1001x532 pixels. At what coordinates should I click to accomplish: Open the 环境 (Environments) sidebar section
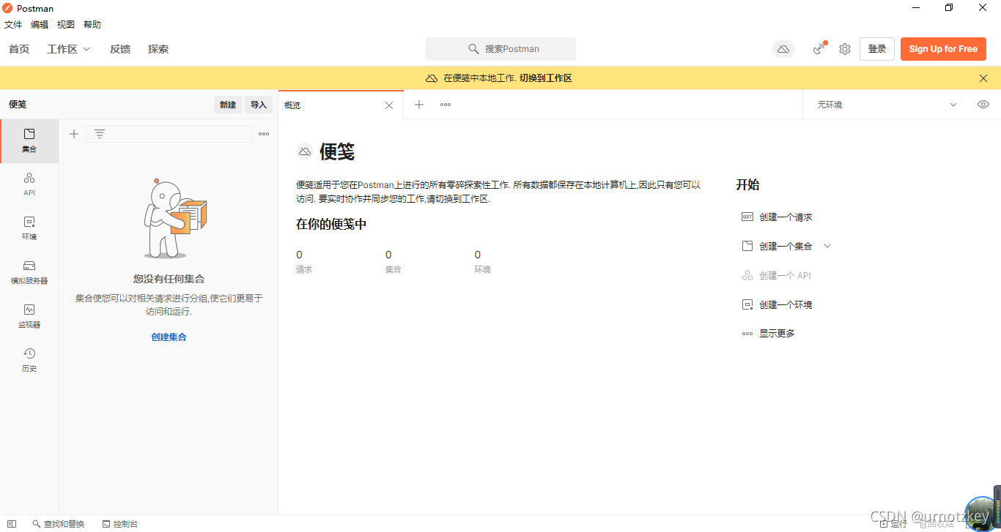(29, 228)
